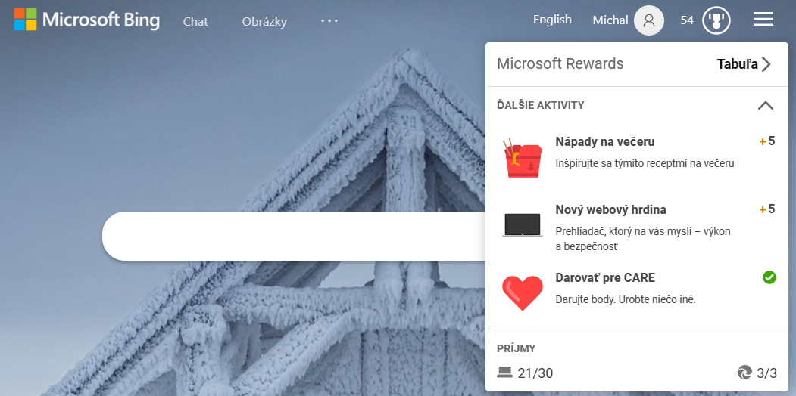Click the laptop icon for Nový webový hrdina
The image size is (796, 396).
point(523,224)
